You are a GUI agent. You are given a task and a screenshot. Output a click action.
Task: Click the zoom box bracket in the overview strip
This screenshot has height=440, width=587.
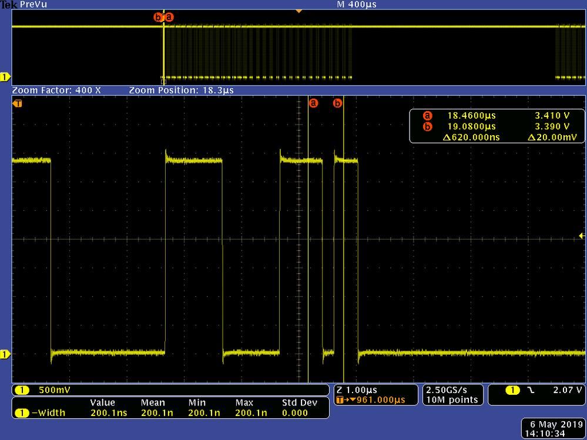(x=163, y=81)
